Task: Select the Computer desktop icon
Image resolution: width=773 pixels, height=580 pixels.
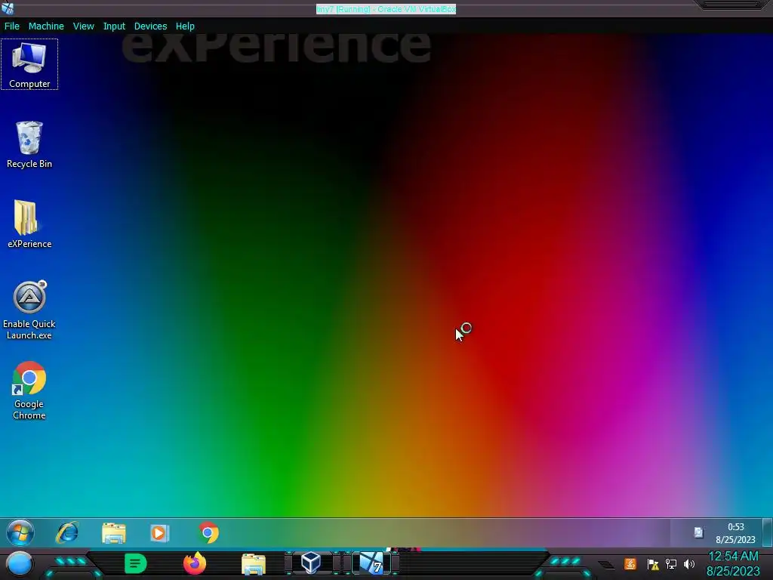Action: (x=29, y=65)
